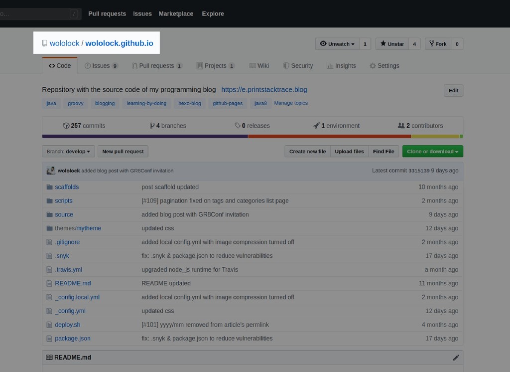Click the tag icon next to releases
The width and height of the screenshot is (510, 372).
238,126
